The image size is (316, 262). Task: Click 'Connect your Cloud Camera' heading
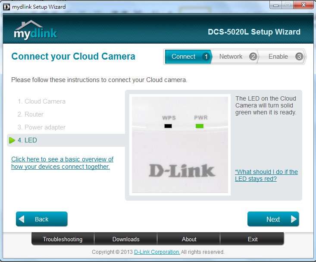click(x=73, y=56)
